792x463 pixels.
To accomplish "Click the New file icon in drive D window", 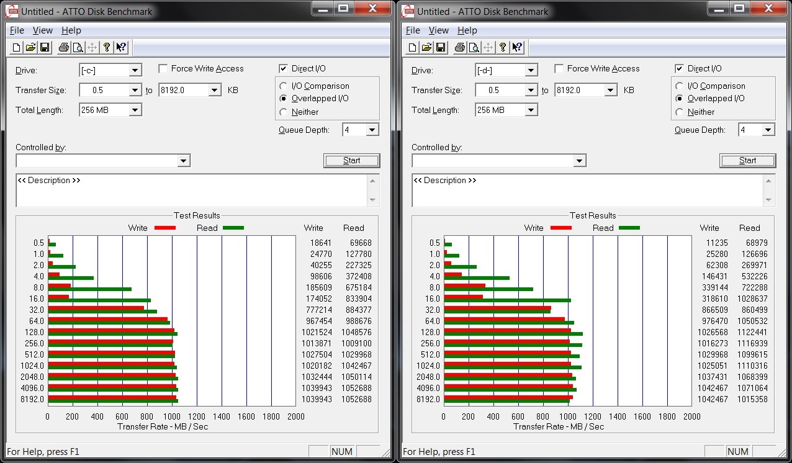I will (413, 47).
